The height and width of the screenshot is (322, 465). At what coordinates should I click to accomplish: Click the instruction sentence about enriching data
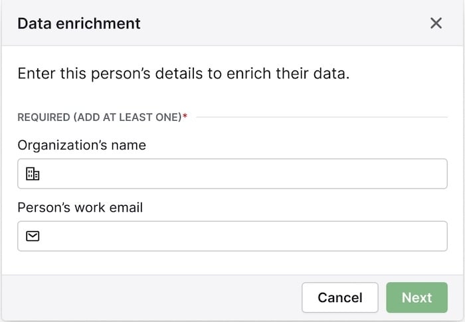[183, 73]
